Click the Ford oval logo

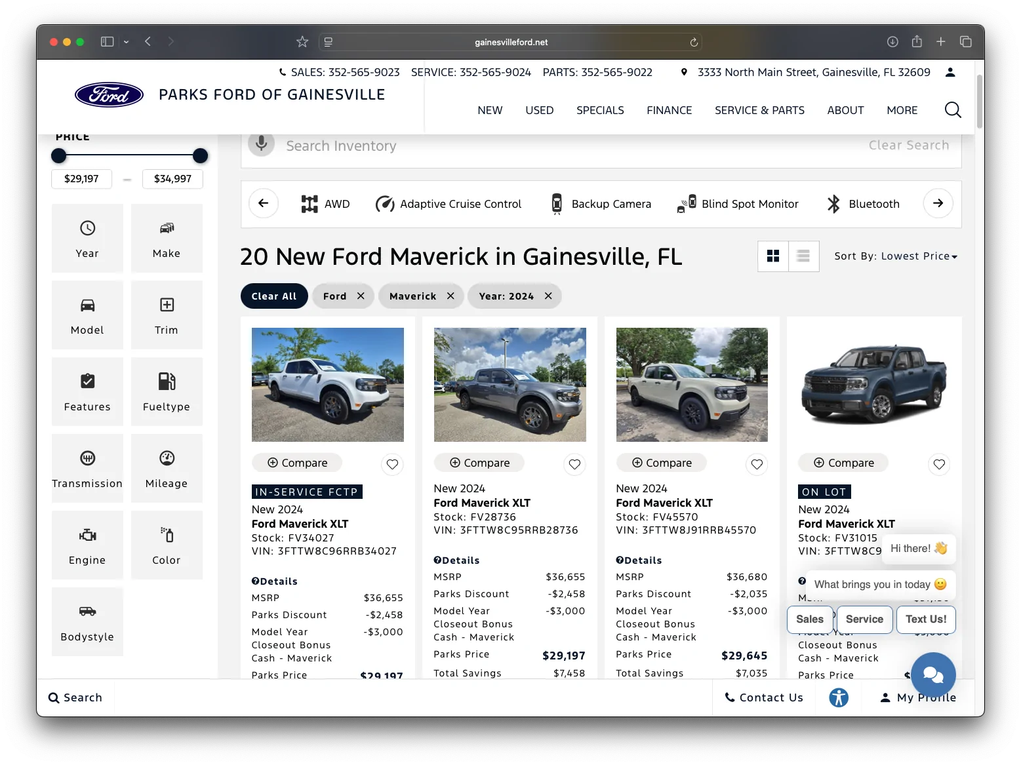(109, 95)
